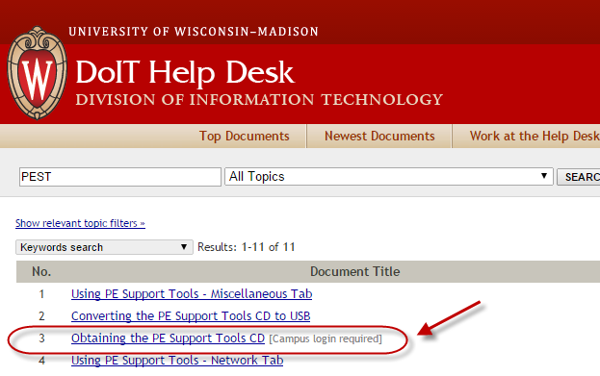This screenshot has width=600, height=376.
Task: Open Converting the PE Support Tools CD to USB
Action: click(x=191, y=316)
